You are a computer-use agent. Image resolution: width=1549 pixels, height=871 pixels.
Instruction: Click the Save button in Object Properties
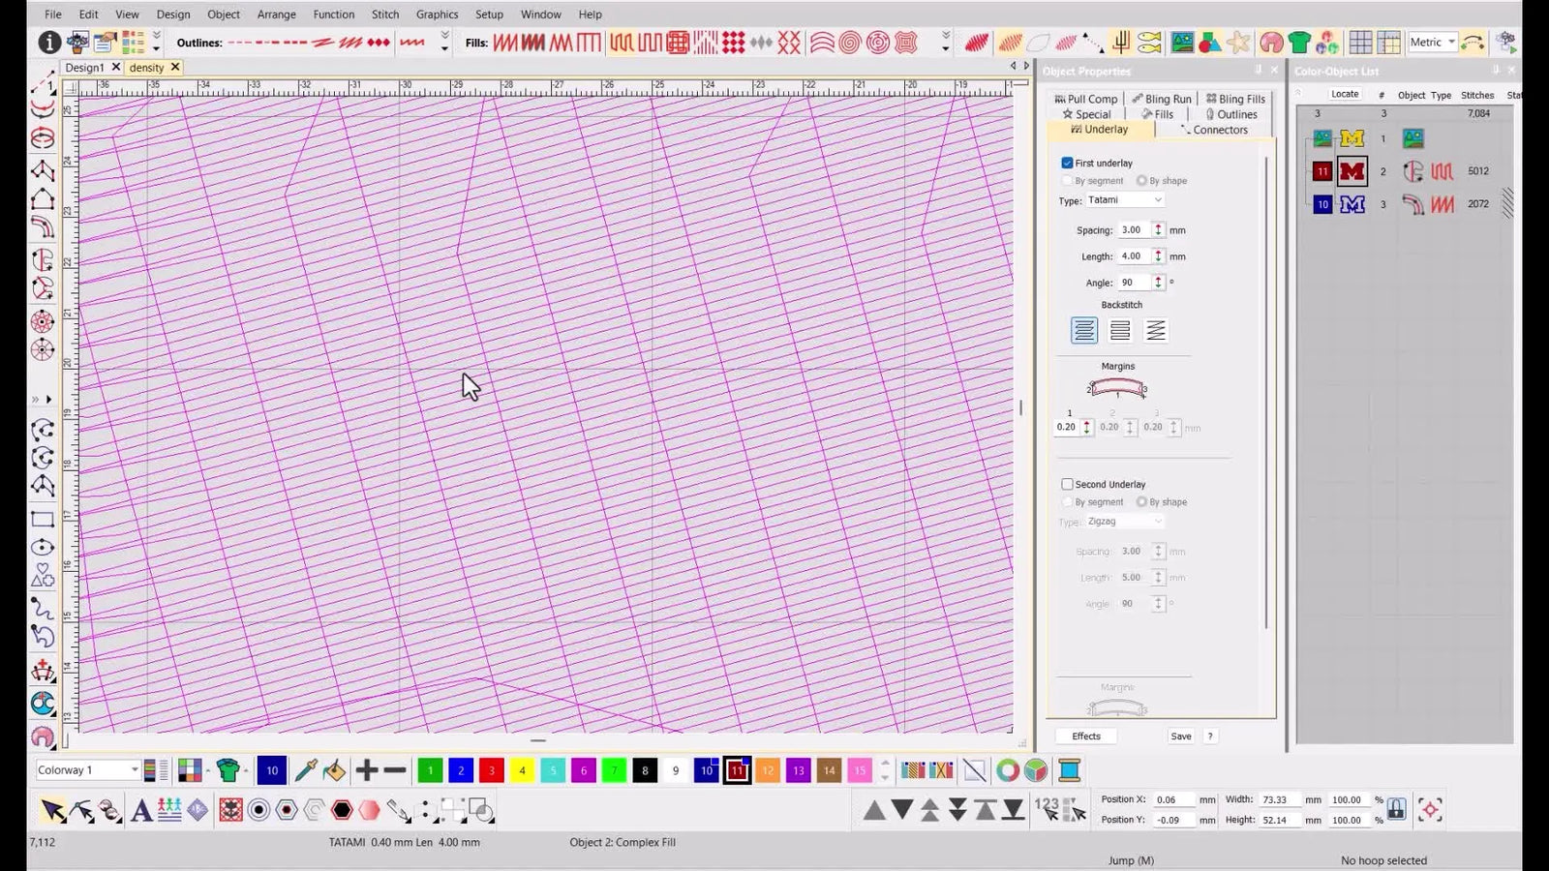coord(1180,736)
